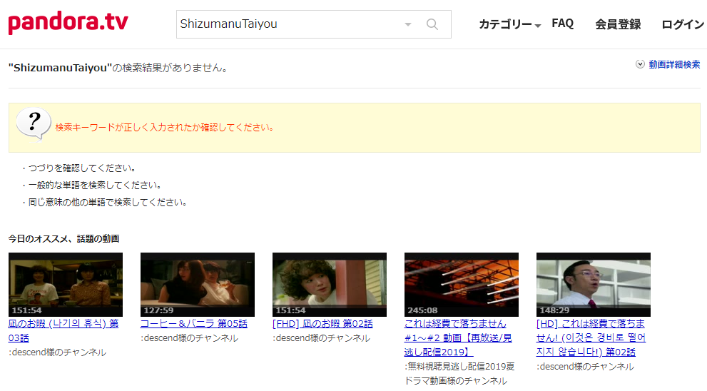
Task: Open the 245:08 video thumbnail
Action: click(462, 285)
